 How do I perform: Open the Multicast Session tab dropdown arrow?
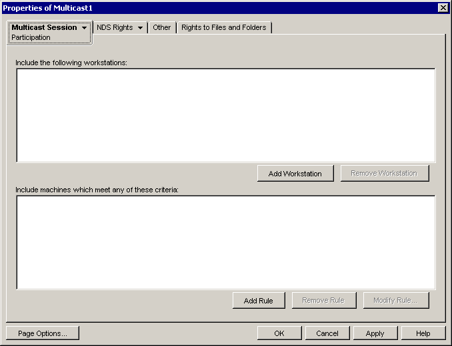(x=84, y=28)
